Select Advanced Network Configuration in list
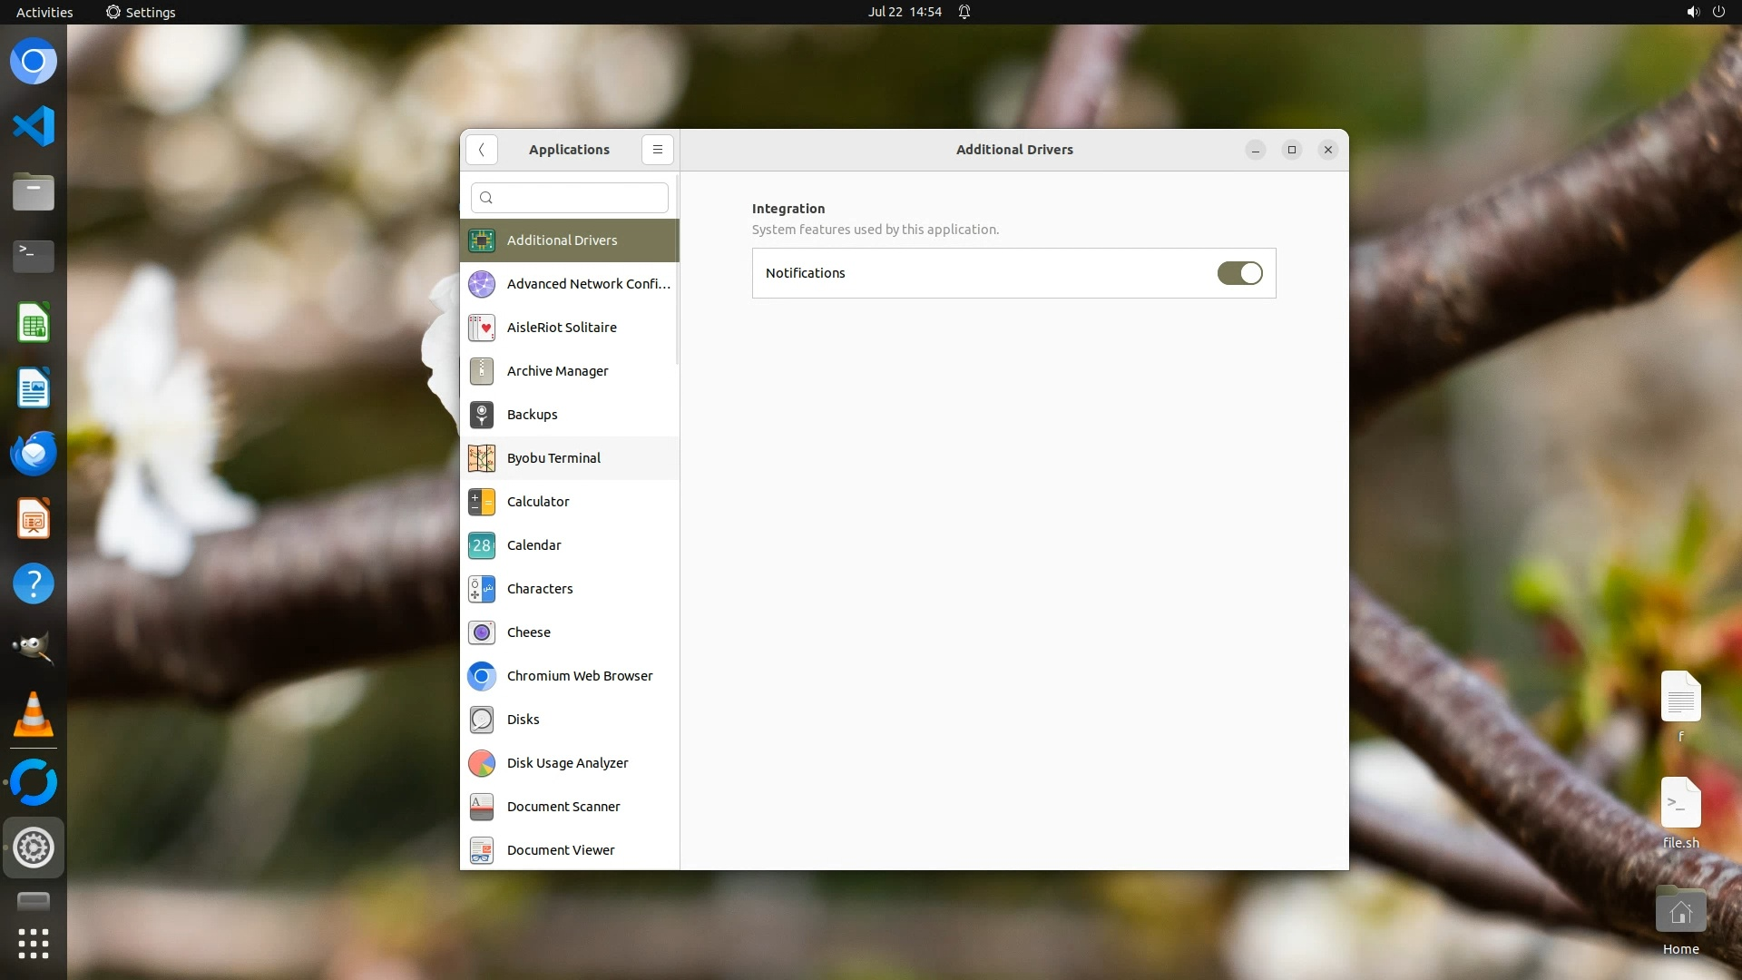The height and width of the screenshot is (980, 1742). point(570,284)
